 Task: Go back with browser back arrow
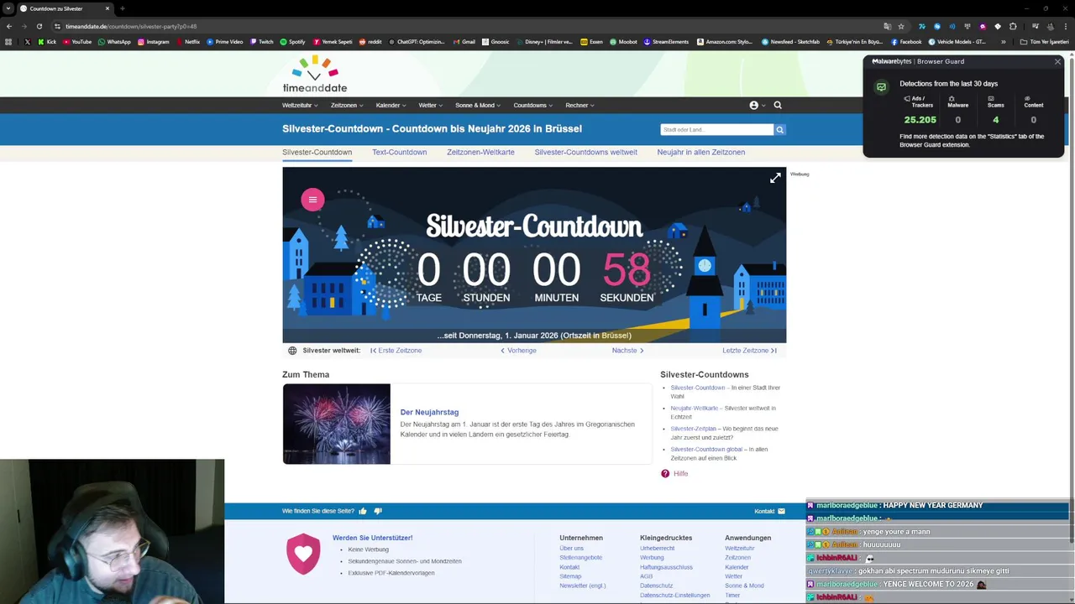[9, 26]
